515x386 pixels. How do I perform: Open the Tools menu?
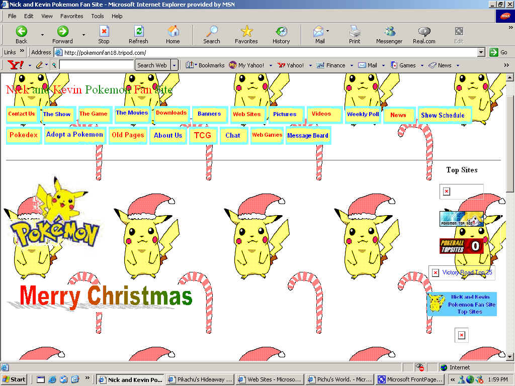click(x=98, y=16)
